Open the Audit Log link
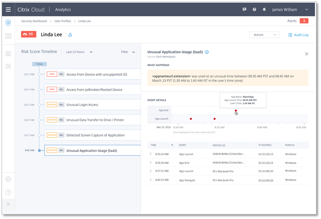 tap(298, 35)
